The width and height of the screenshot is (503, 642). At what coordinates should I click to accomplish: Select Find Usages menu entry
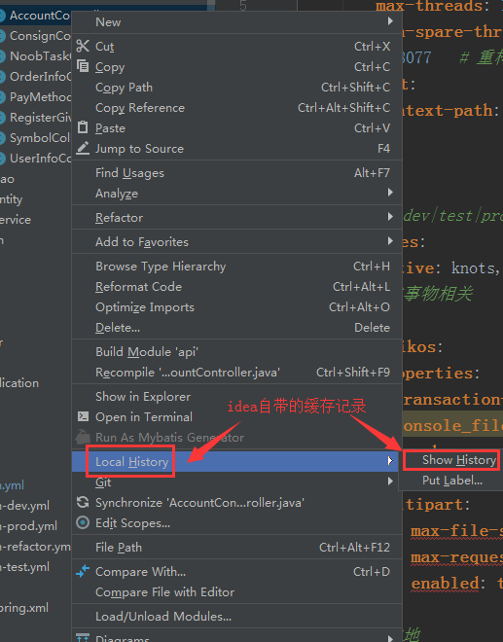[x=236, y=173]
